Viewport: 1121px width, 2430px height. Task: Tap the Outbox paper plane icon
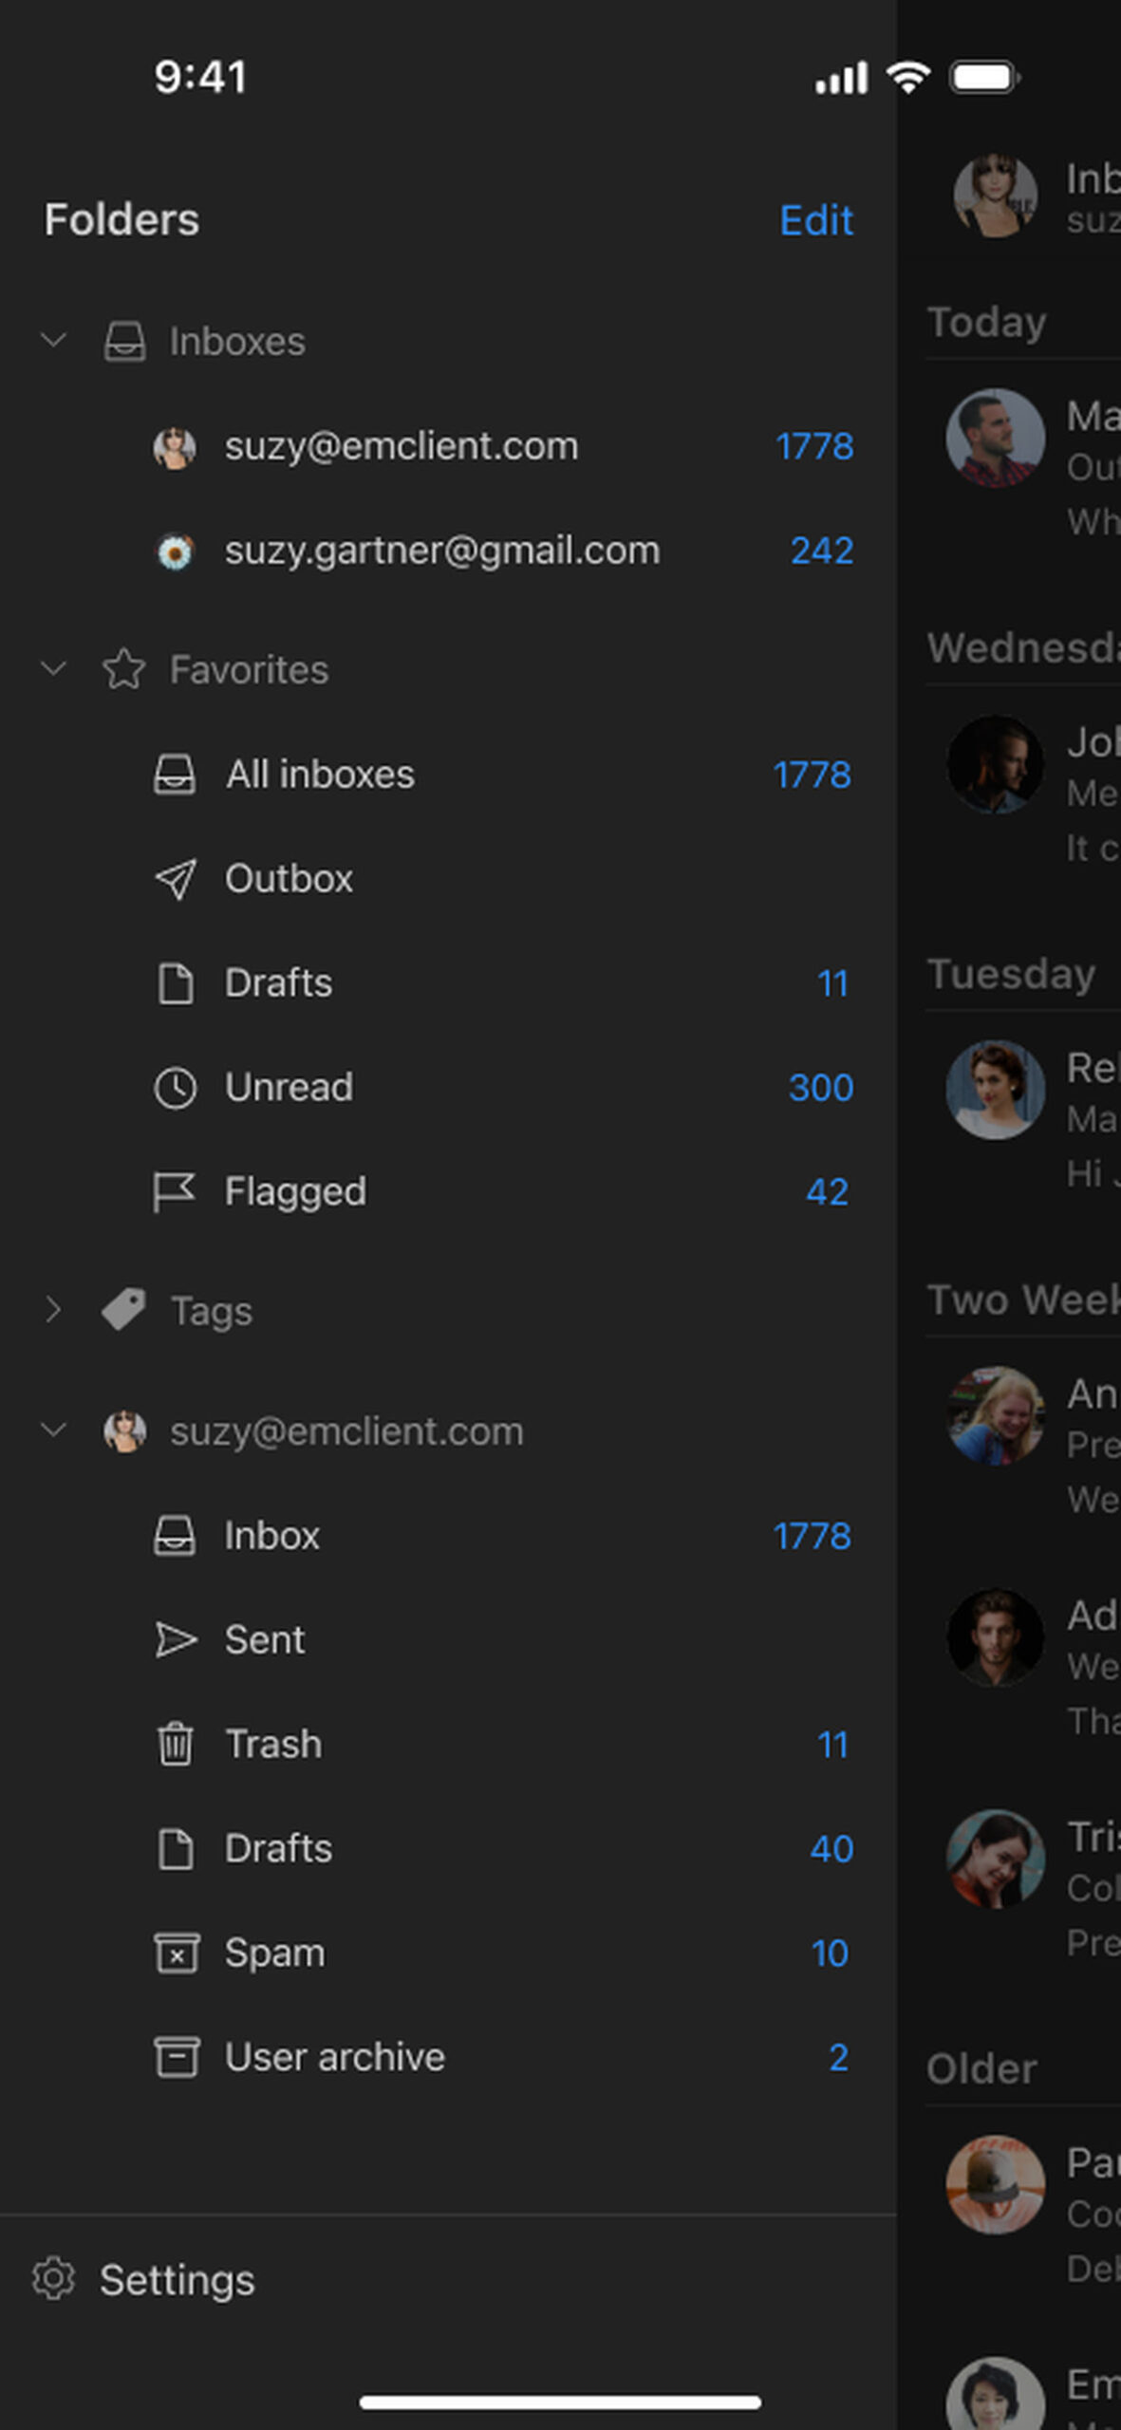point(176,879)
